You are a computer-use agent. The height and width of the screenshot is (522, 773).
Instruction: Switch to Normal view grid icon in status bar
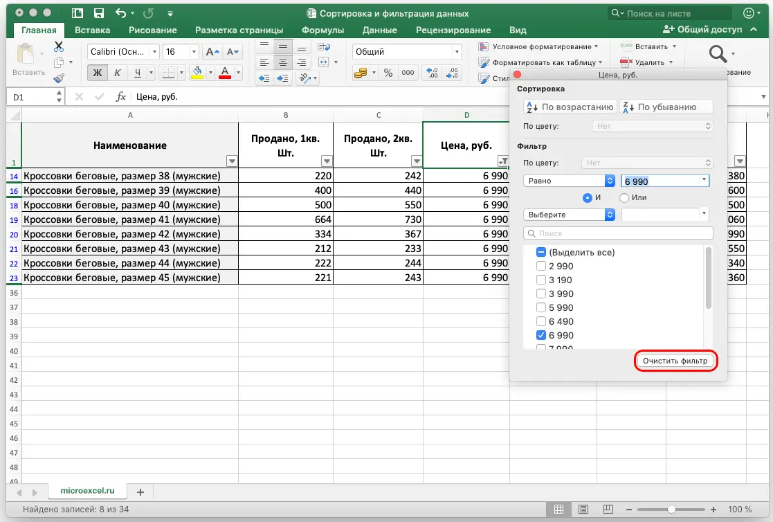click(558, 509)
